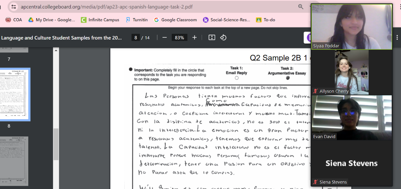This screenshot has width=401, height=189.
Task: Click the Bookmark bar COA red icon
Action: 8,20
